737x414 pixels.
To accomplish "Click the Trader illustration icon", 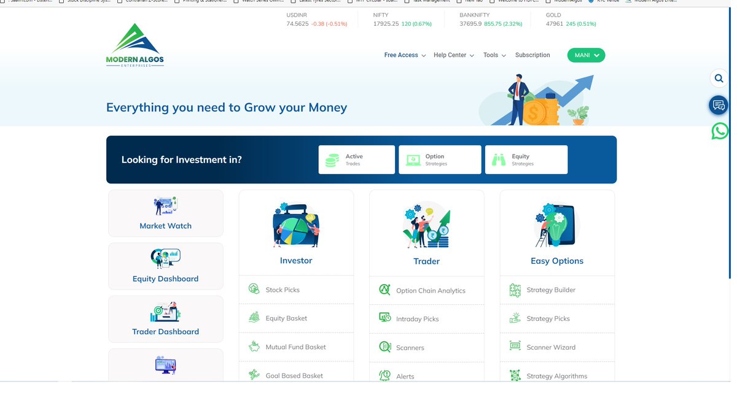I will [x=426, y=225].
